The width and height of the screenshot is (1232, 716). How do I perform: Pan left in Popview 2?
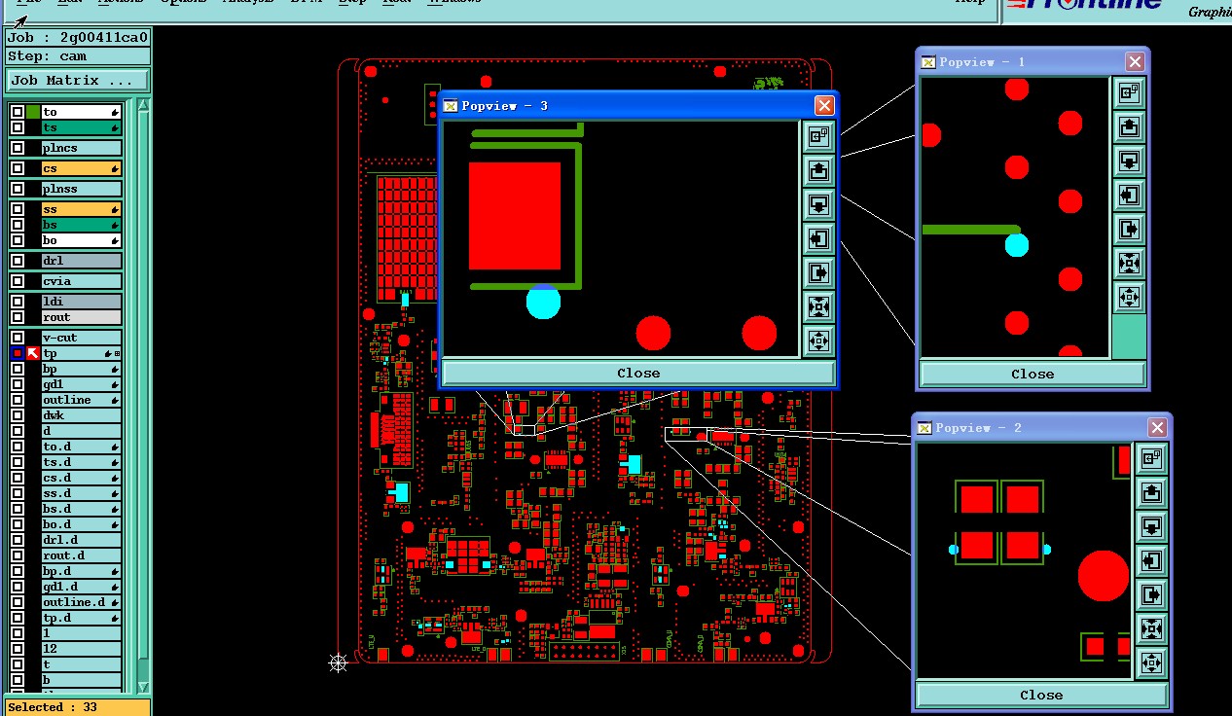point(1151,561)
